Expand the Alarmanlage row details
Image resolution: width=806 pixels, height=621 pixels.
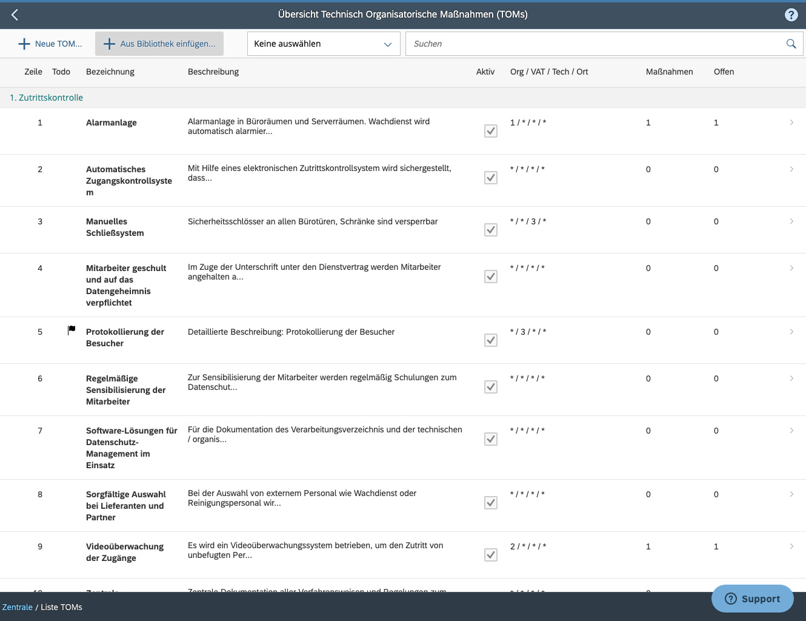(x=791, y=122)
